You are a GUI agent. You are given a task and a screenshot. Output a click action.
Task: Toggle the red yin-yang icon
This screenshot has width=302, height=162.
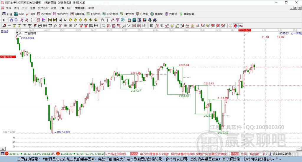pos(236,26)
